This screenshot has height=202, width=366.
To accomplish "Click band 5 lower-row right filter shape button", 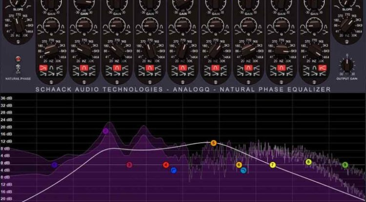I will 190,74.
